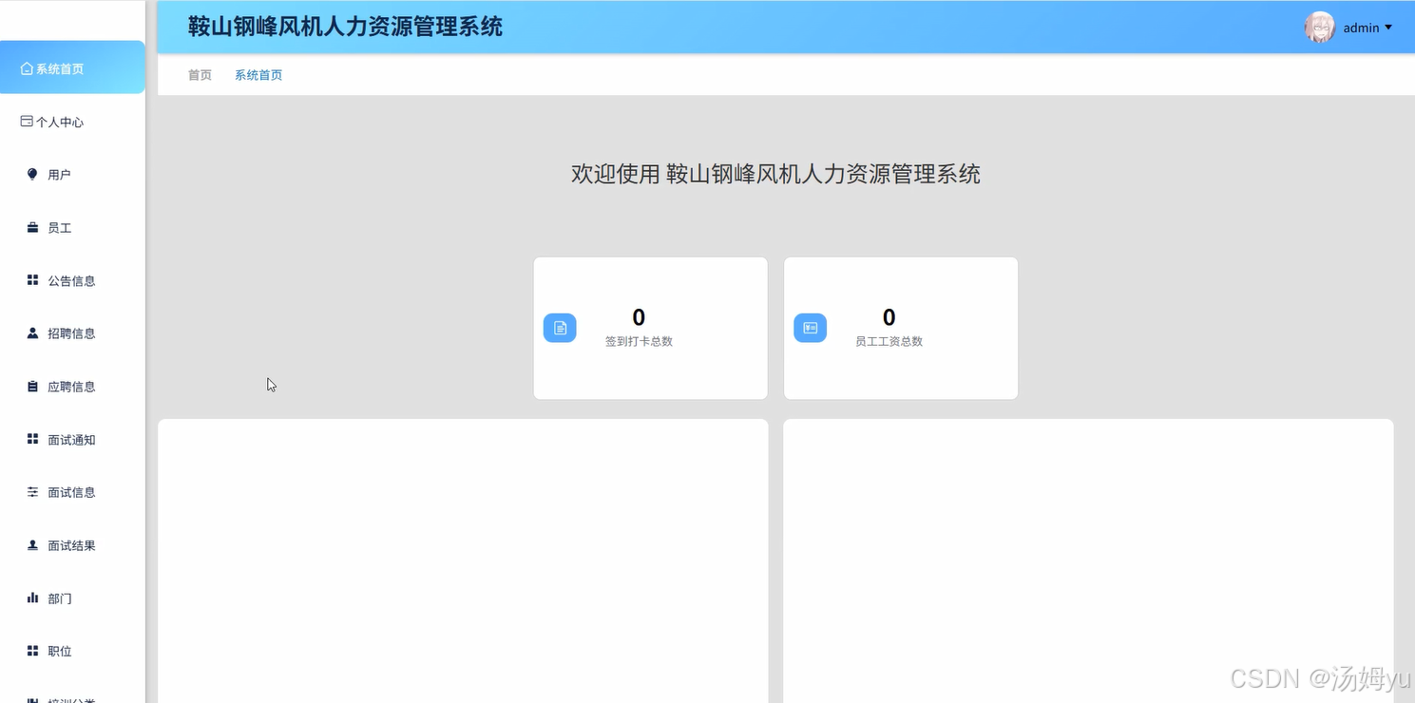Click the bar chart icon beside 部门
The width and height of the screenshot is (1415, 703).
click(32, 598)
